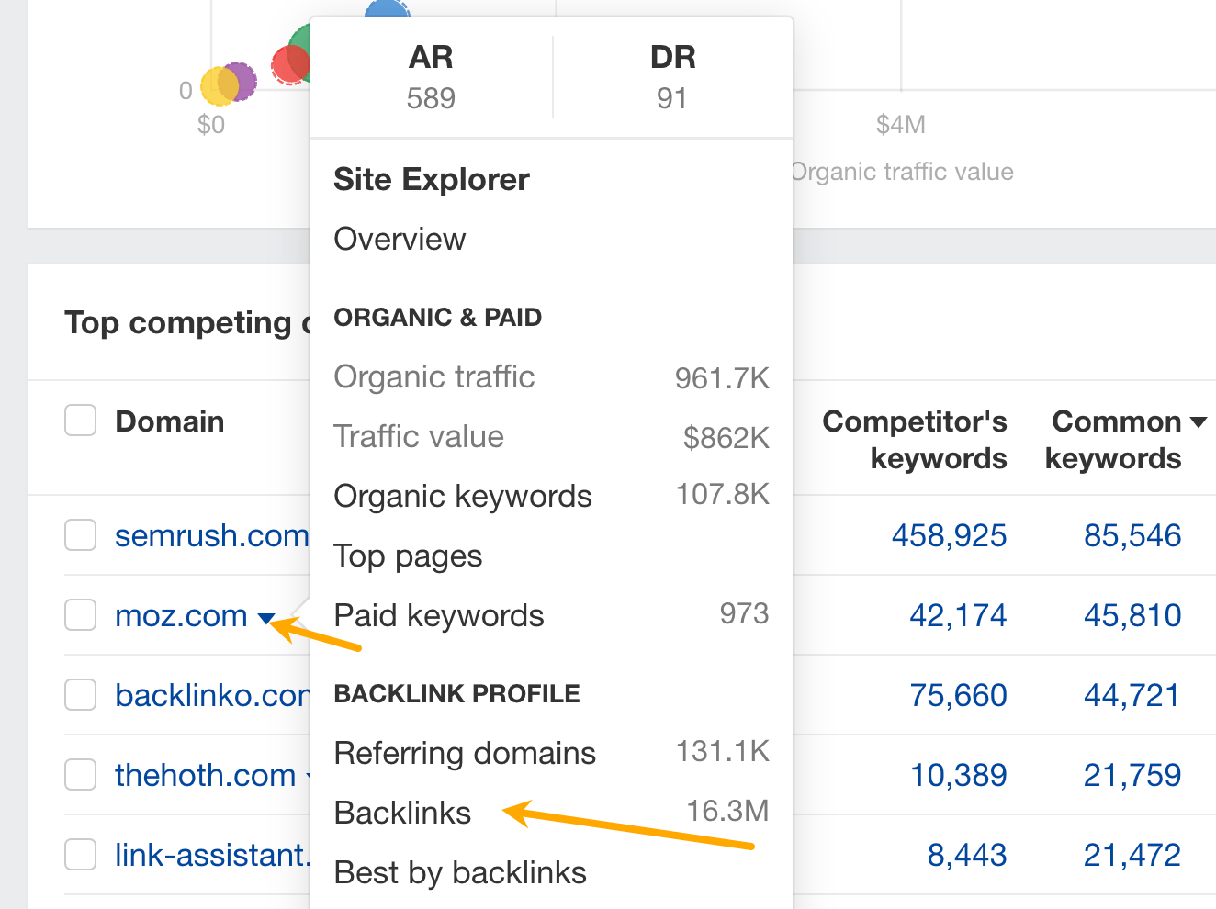Open the Top pages report
Screen dimensions: 1216x909
point(408,555)
